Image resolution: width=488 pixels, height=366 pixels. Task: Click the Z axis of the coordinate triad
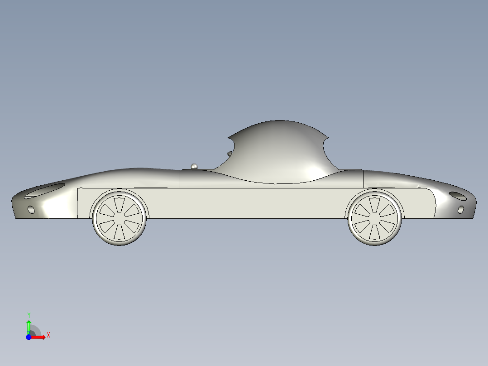29,332
